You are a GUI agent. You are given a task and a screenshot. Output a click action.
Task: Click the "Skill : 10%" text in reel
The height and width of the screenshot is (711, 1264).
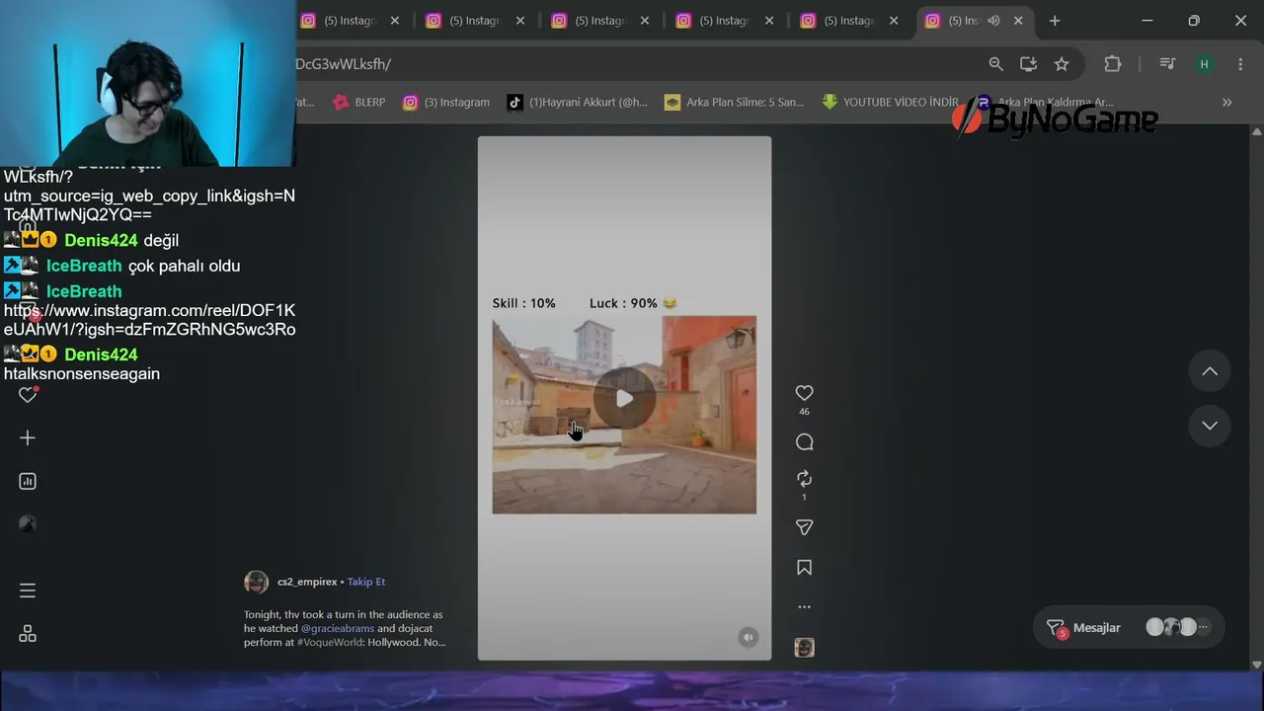524,303
